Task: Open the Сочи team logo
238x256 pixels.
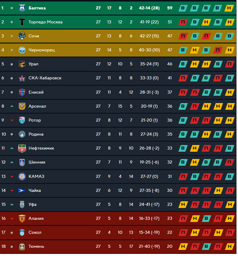Action: coord(22,36)
